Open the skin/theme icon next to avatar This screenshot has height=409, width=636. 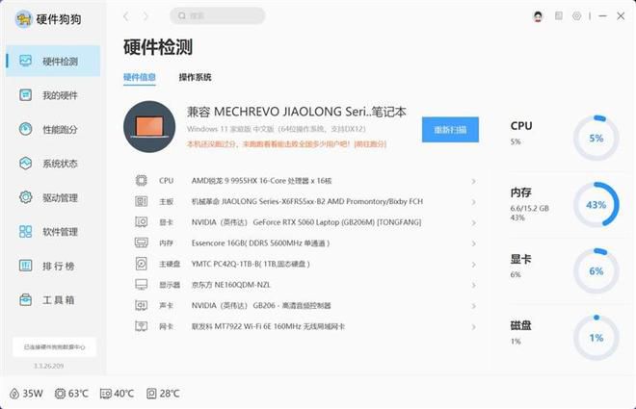point(559,15)
